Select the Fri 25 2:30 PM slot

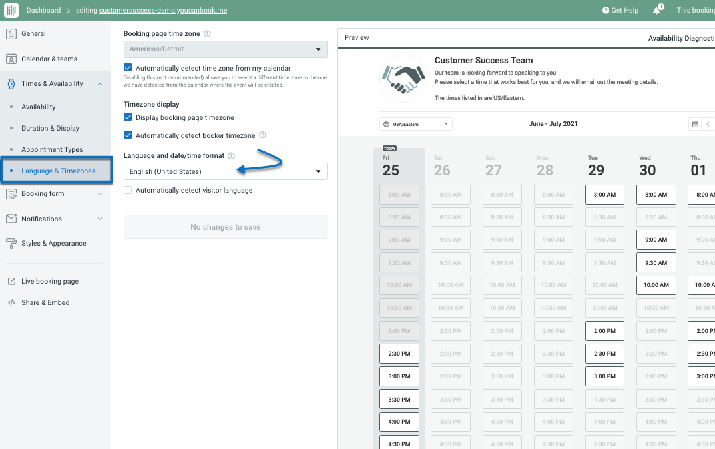pos(399,354)
